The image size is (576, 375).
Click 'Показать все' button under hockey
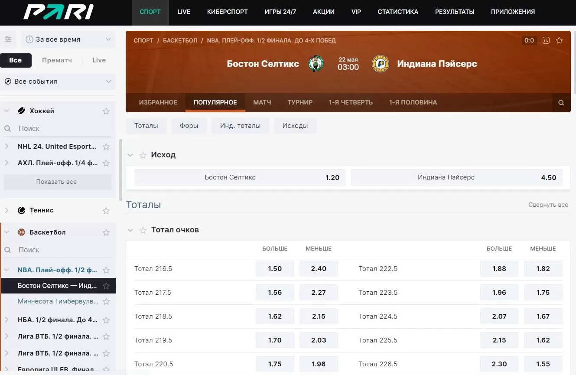(56, 182)
